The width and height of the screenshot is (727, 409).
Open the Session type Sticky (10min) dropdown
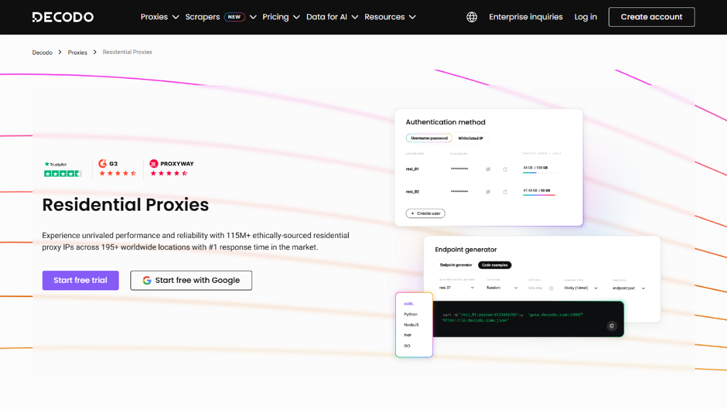(x=580, y=288)
